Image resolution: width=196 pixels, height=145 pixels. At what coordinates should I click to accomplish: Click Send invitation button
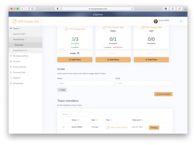pos(163,94)
